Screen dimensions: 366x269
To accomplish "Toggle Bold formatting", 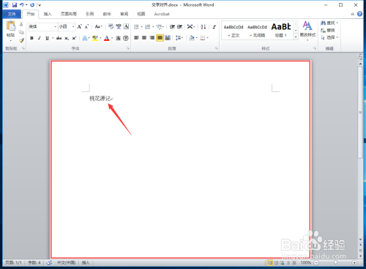I will pos(31,38).
